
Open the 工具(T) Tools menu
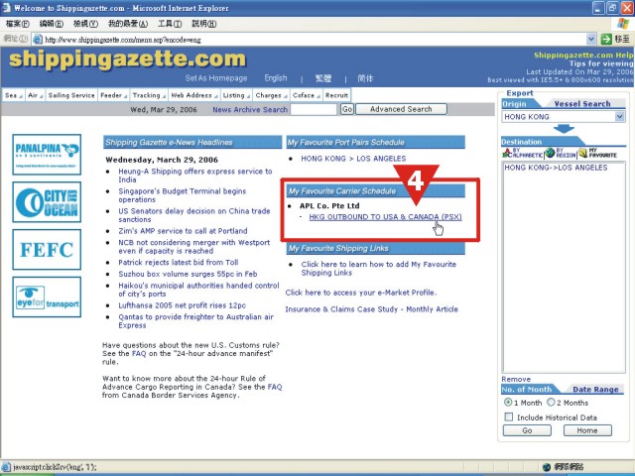[x=170, y=24]
